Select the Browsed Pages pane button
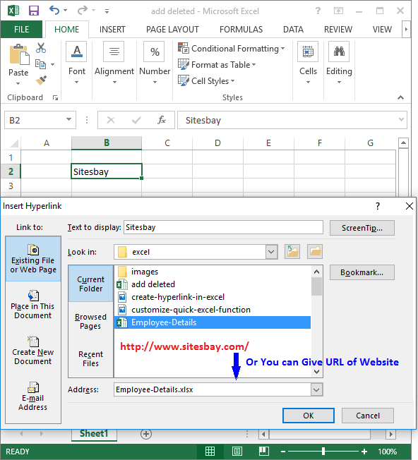 [x=90, y=321]
